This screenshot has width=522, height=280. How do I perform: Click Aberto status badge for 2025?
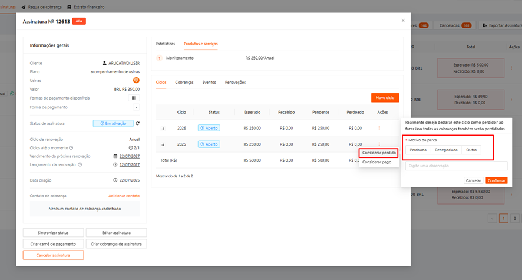(x=209, y=144)
